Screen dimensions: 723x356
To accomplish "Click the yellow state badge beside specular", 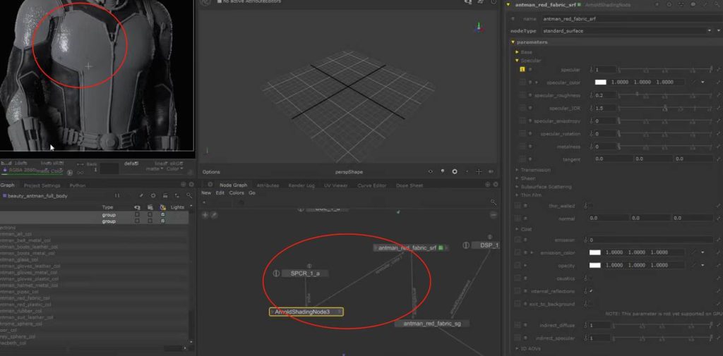I will (522, 70).
